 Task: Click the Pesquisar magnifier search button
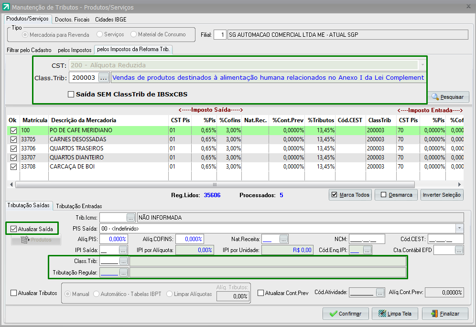pos(448,97)
